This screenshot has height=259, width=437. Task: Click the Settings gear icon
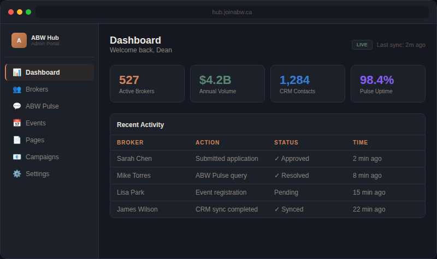(x=17, y=174)
